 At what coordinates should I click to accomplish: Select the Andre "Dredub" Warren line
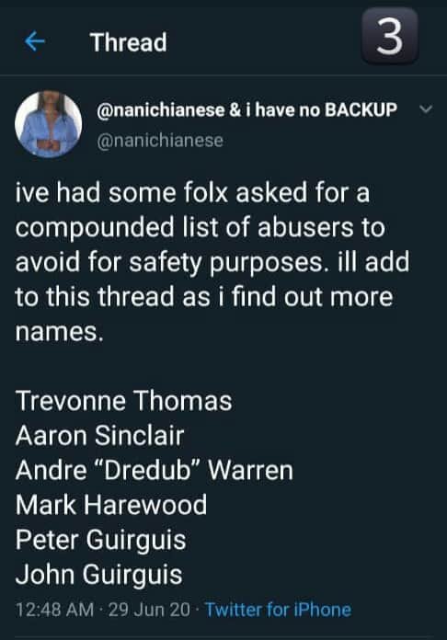[x=155, y=470]
